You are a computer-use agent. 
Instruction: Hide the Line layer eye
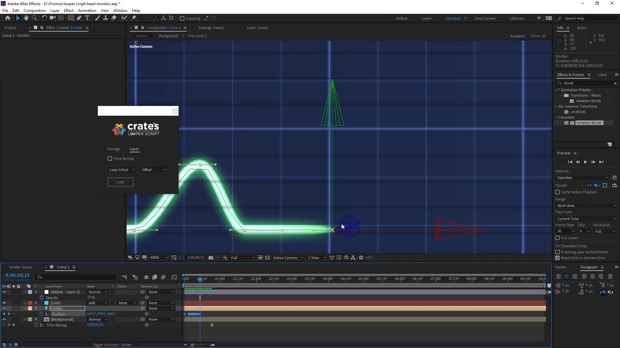coord(4,303)
